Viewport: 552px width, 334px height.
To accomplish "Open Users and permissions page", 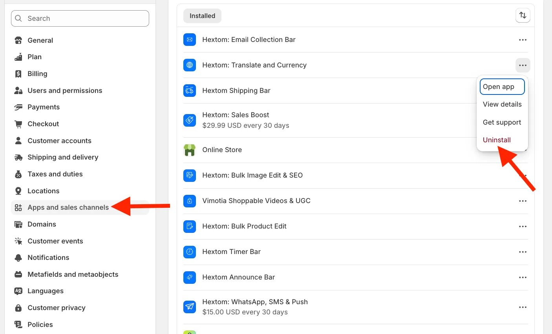I will (x=80, y=91).
